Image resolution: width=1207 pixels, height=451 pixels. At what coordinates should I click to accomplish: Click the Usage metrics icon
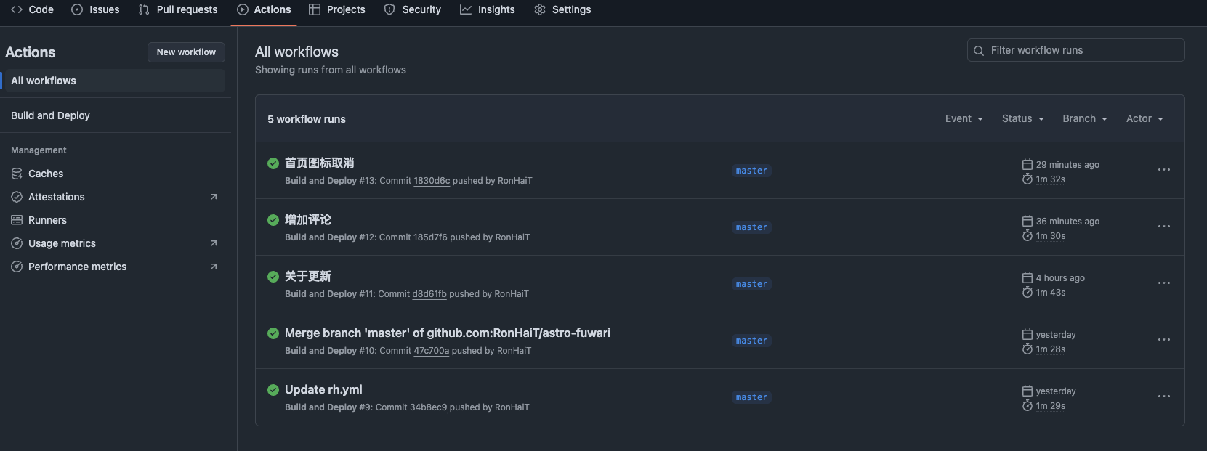click(17, 243)
